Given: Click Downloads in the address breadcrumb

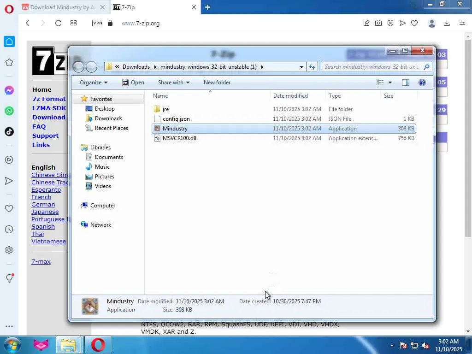Looking at the screenshot, I should [x=136, y=67].
